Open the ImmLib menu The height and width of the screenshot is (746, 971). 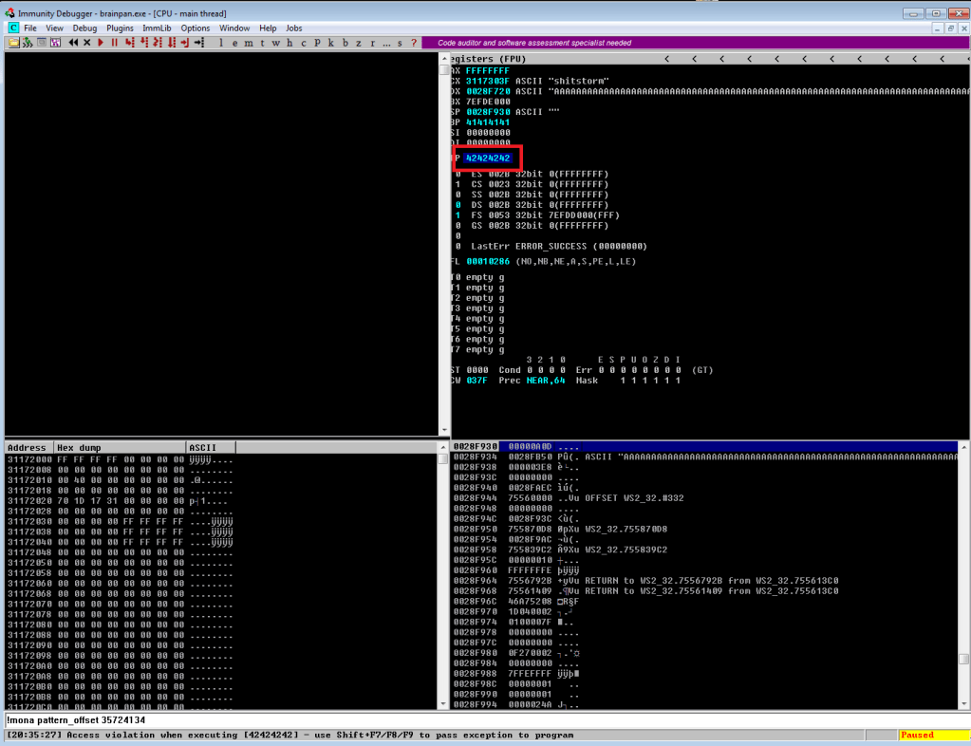tap(158, 28)
